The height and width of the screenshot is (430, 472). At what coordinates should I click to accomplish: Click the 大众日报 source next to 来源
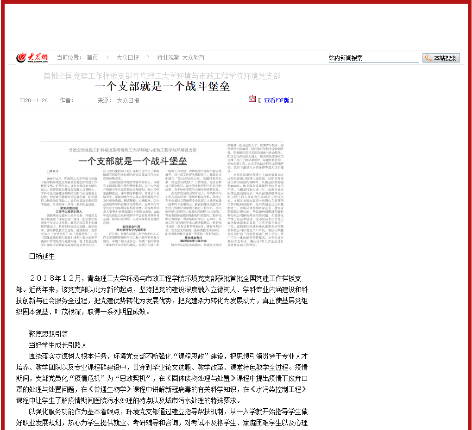(x=127, y=100)
